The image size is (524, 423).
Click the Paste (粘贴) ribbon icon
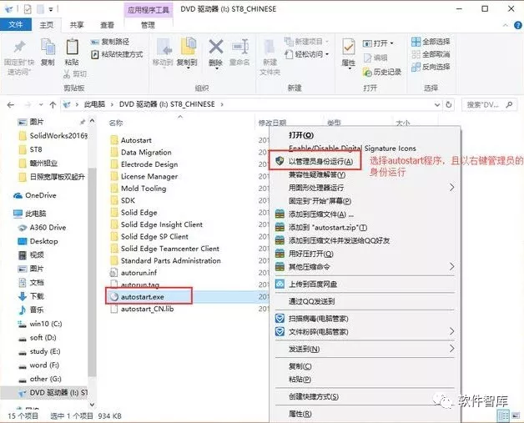[72, 47]
